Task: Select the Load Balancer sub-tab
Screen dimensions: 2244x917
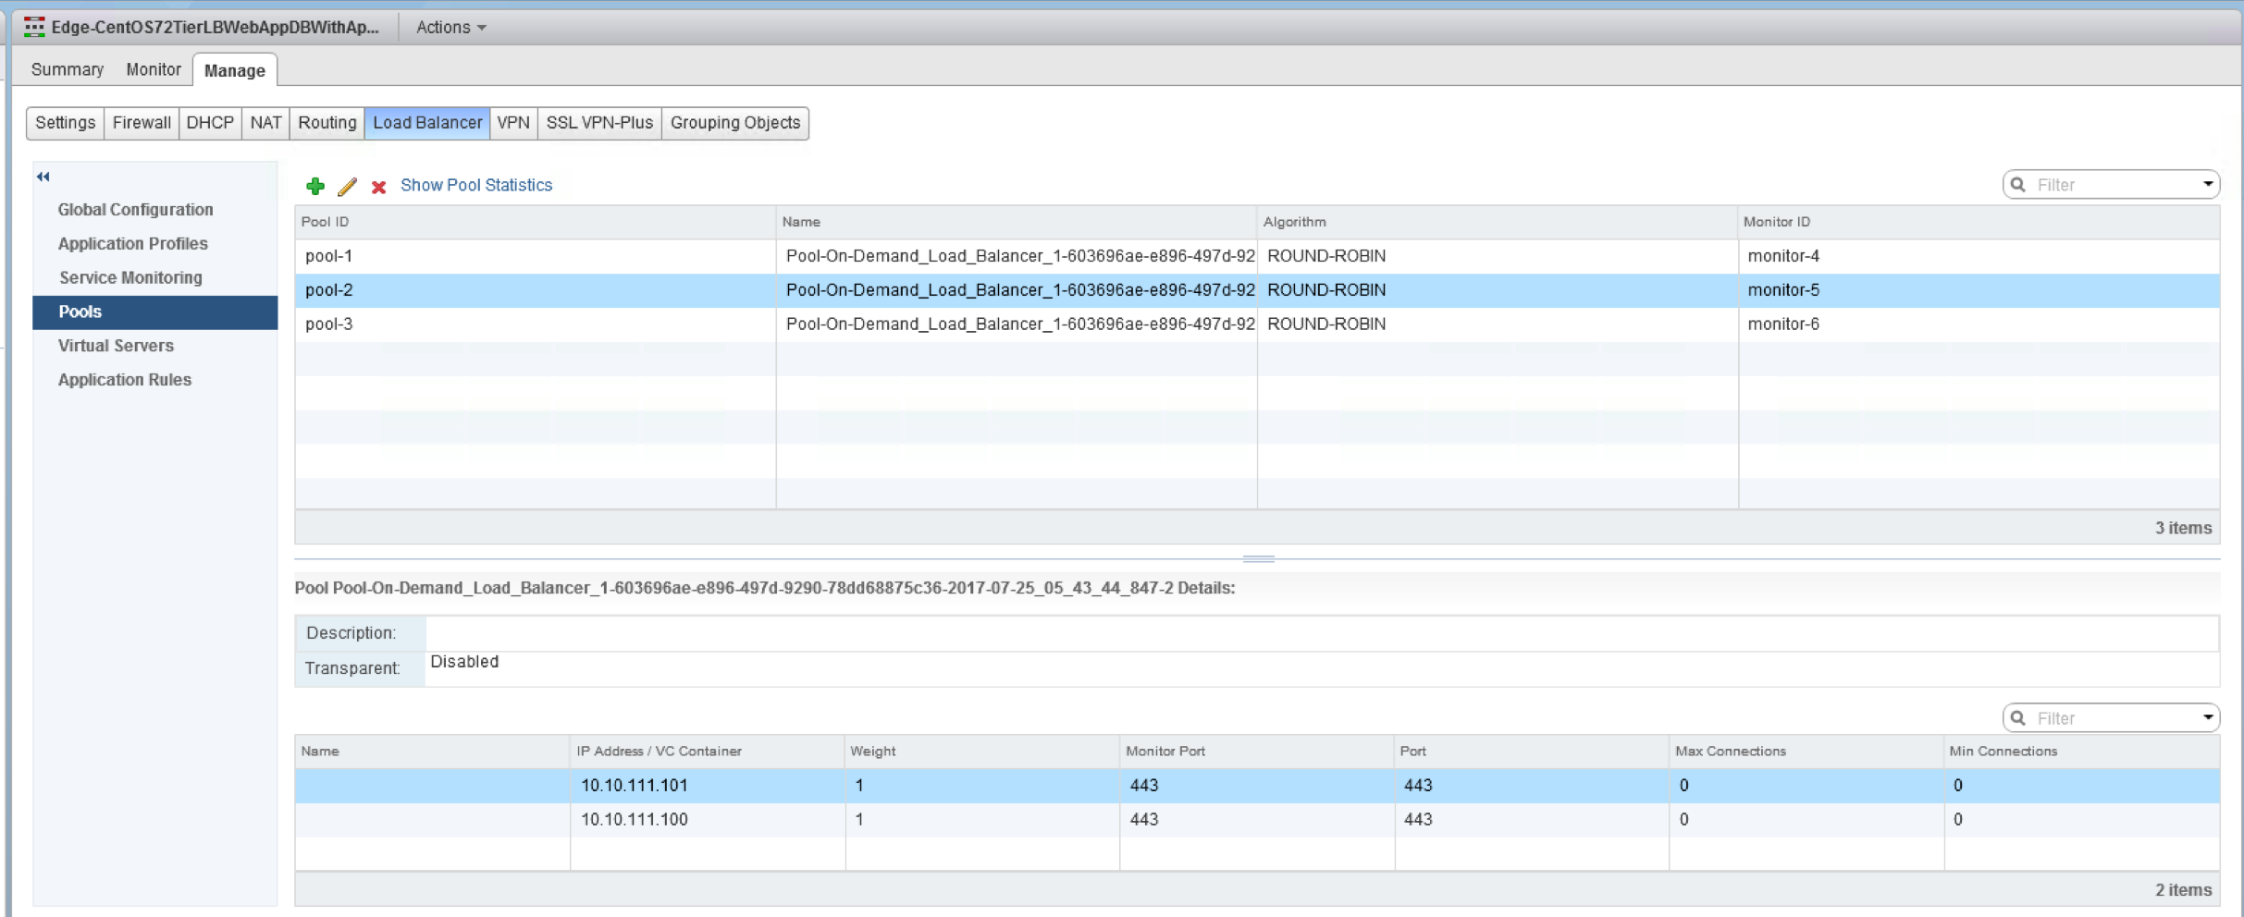Action: coord(427,122)
